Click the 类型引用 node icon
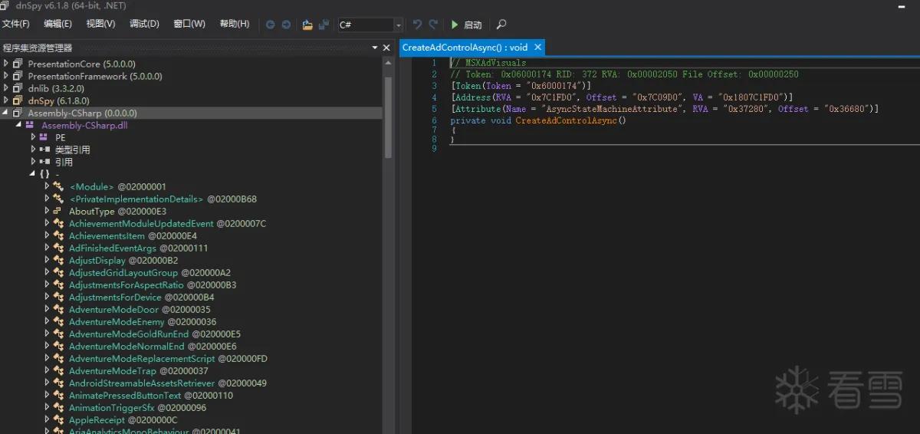 (44, 150)
